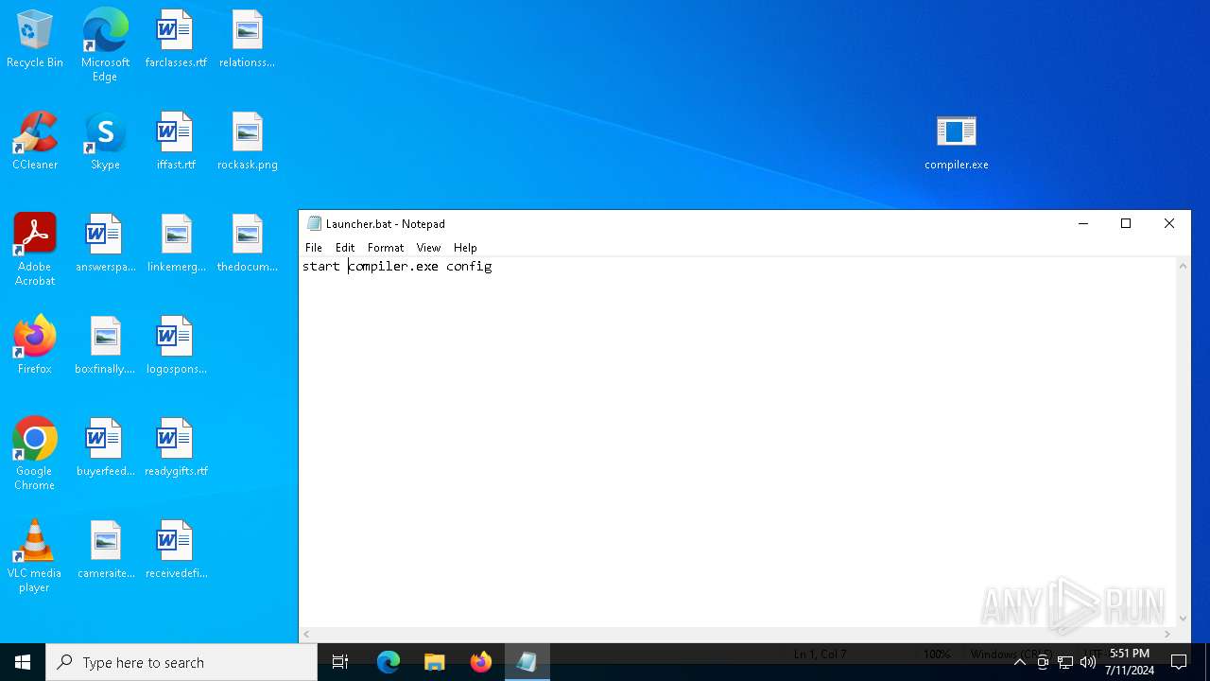Image resolution: width=1210 pixels, height=681 pixels.
Task: Click the Notepad horizontal scrollbar left arrow
Action: point(306,635)
